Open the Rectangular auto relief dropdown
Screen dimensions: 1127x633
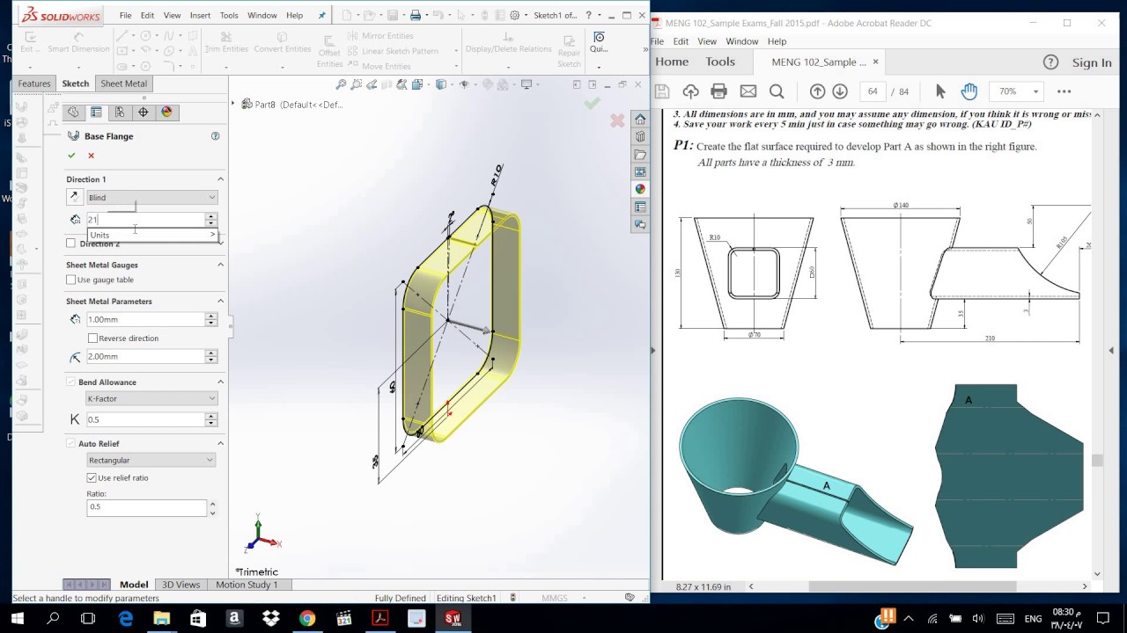pyautogui.click(x=151, y=461)
